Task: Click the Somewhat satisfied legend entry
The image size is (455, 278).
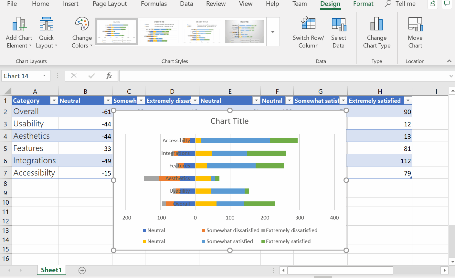Action: [227, 241]
